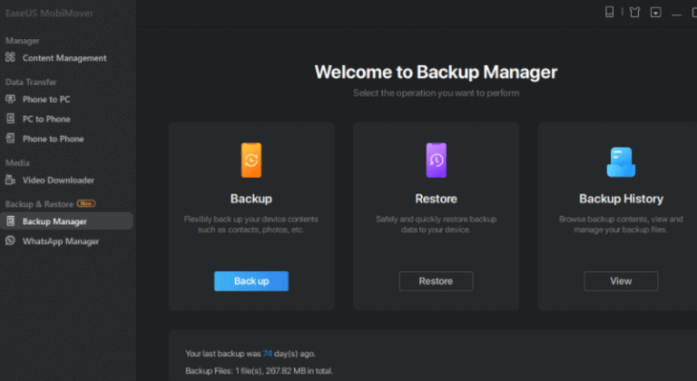Click the Backup History card heading

point(621,199)
